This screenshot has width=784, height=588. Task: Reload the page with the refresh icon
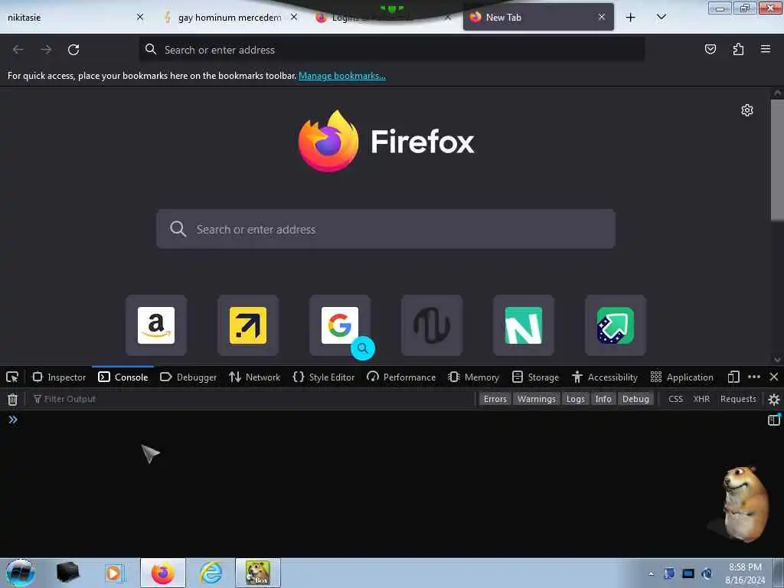tap(73, 50)
